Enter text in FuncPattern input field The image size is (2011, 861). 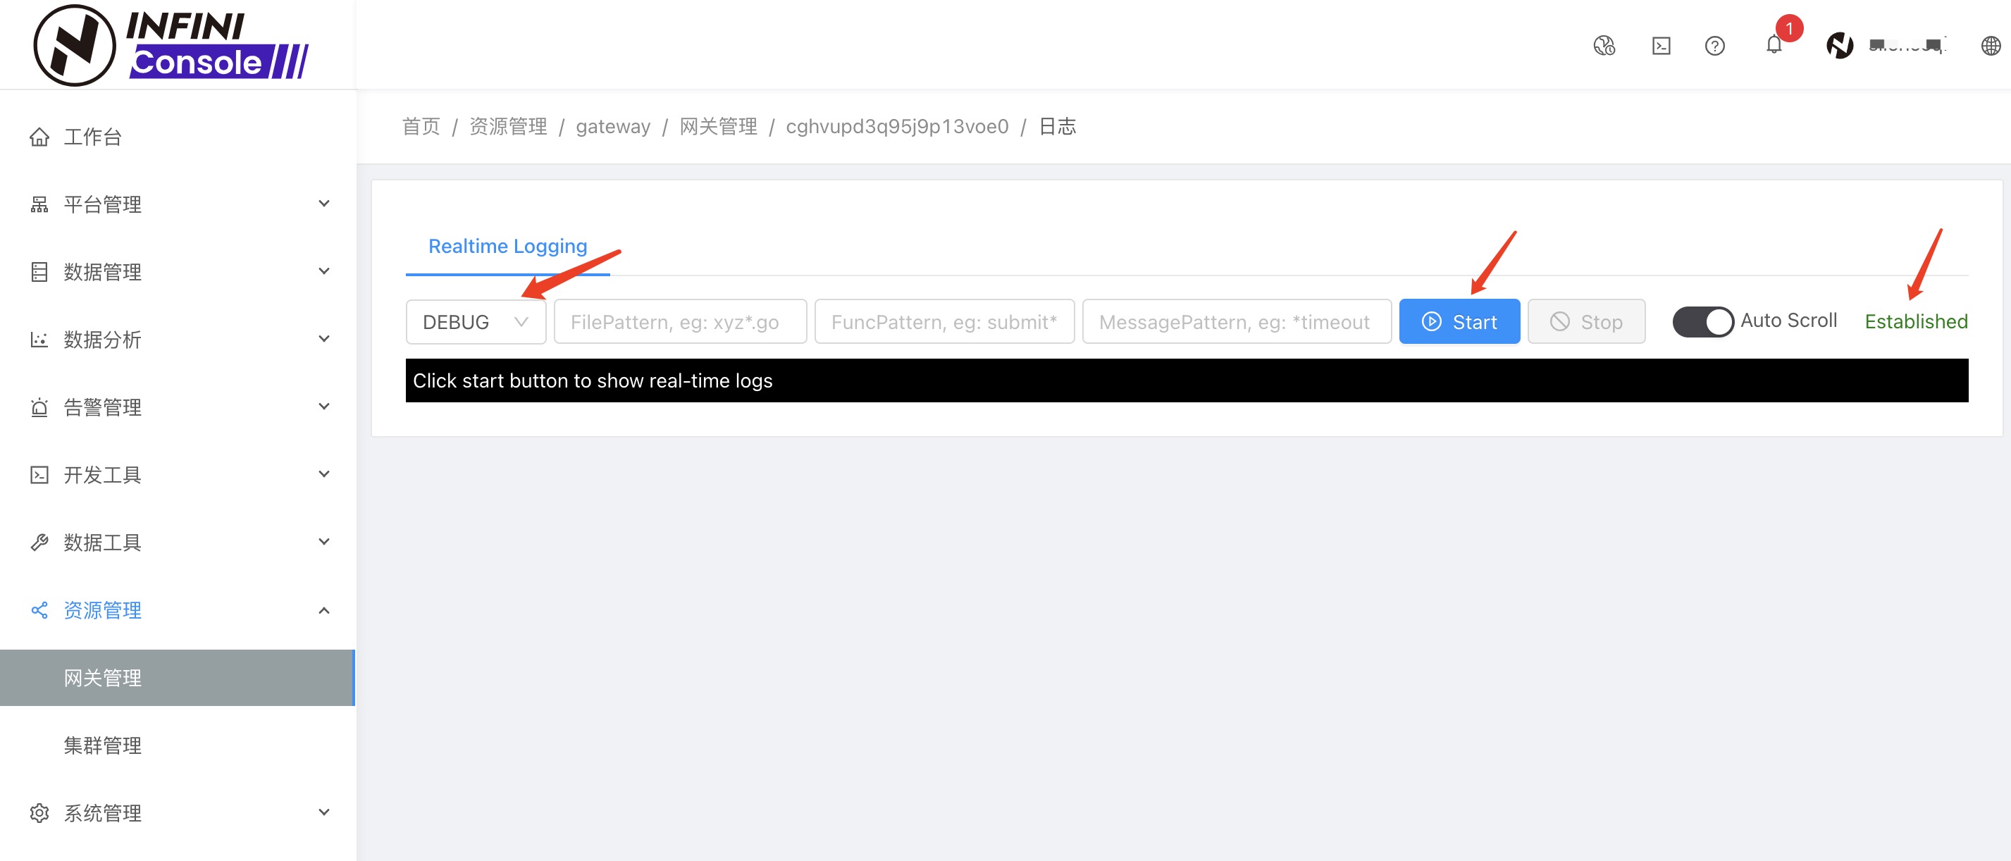944,322
